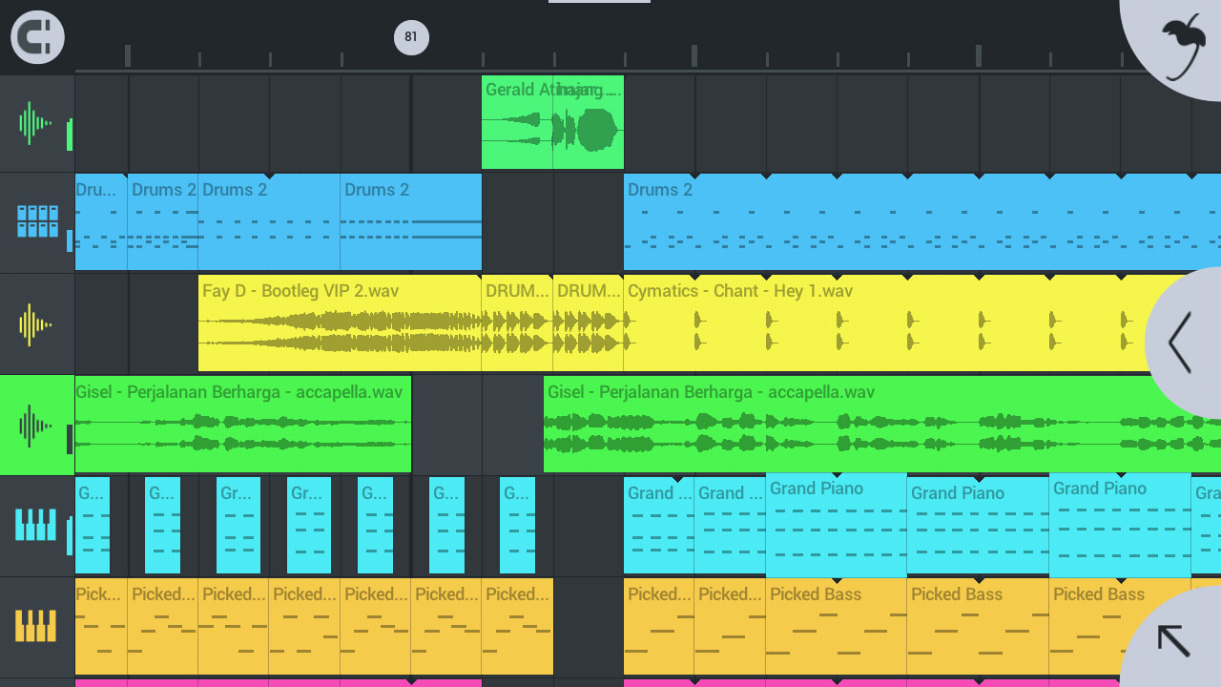1221x687 pixels.
Task: Select the Gerald Atmajang track's waveform icon
Action: coord(36,123)
